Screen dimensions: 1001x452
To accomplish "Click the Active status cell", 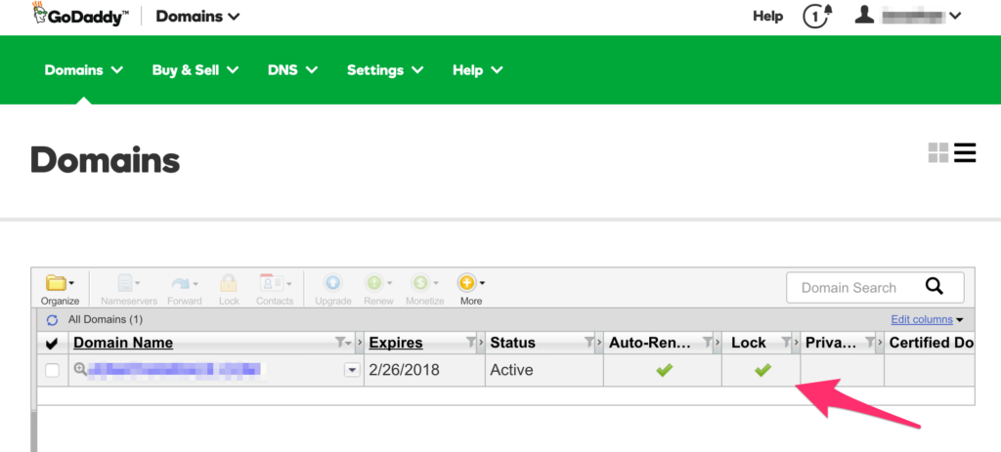I will pos(511,370).
